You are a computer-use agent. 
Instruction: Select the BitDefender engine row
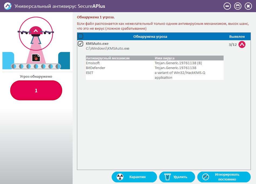point(155,68)
